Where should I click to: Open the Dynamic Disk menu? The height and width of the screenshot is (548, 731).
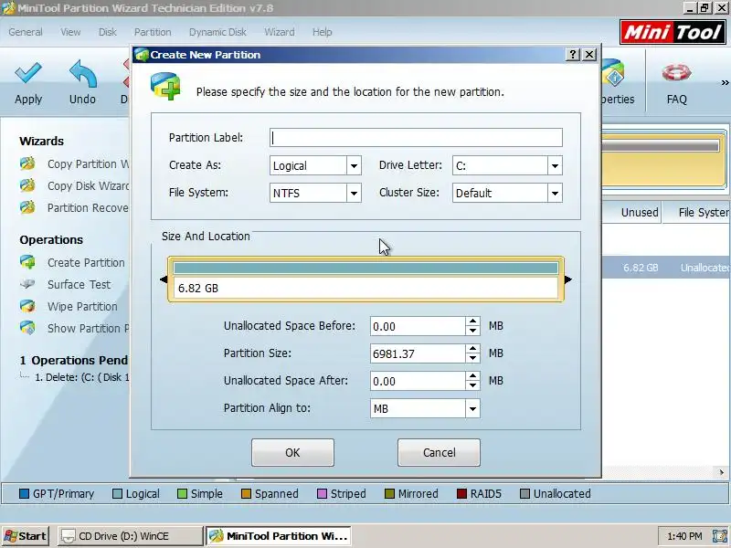click(217, 32)
